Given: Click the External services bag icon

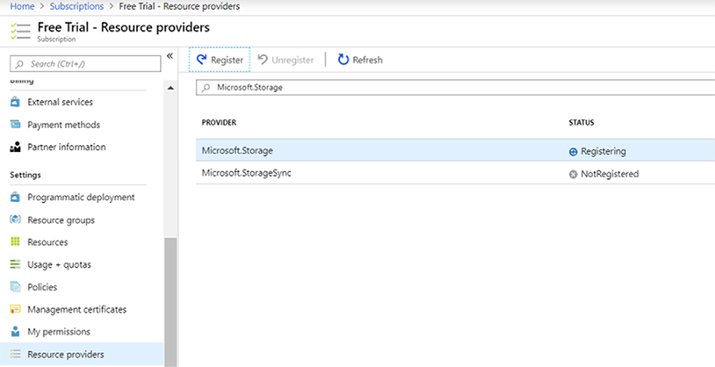Looking at the screenshot, I should 15,102.
